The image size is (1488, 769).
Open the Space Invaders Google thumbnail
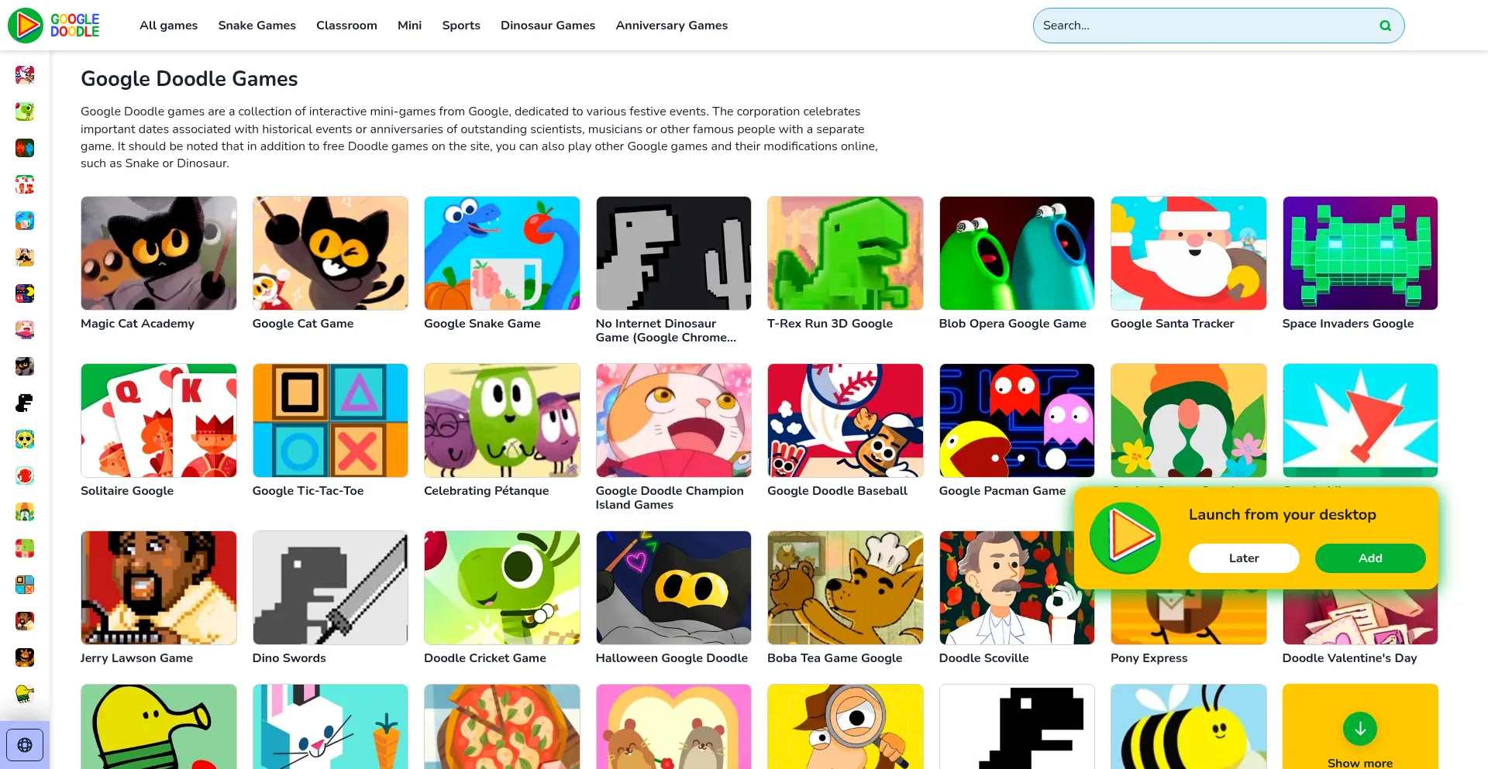1359,253
